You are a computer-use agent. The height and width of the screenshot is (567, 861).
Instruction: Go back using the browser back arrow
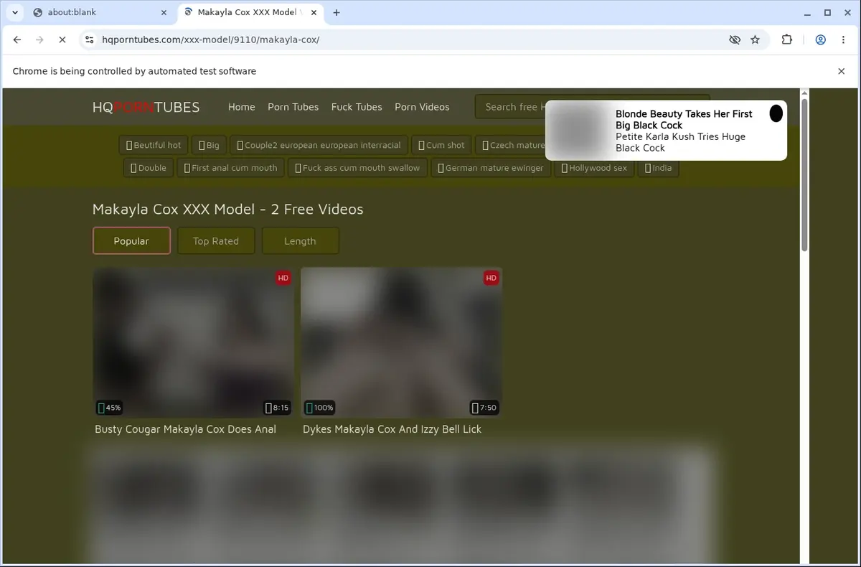coord(17,39)
